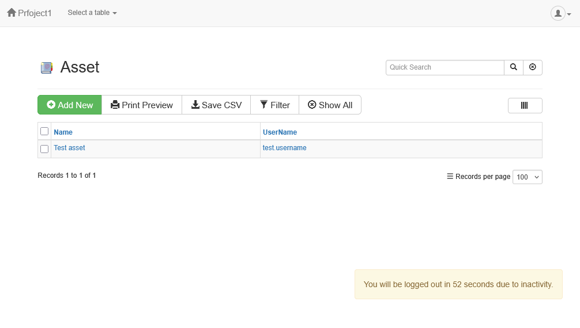580x328 pixels.
Task: Open the Test asset record link
Action: click(69, 148)
